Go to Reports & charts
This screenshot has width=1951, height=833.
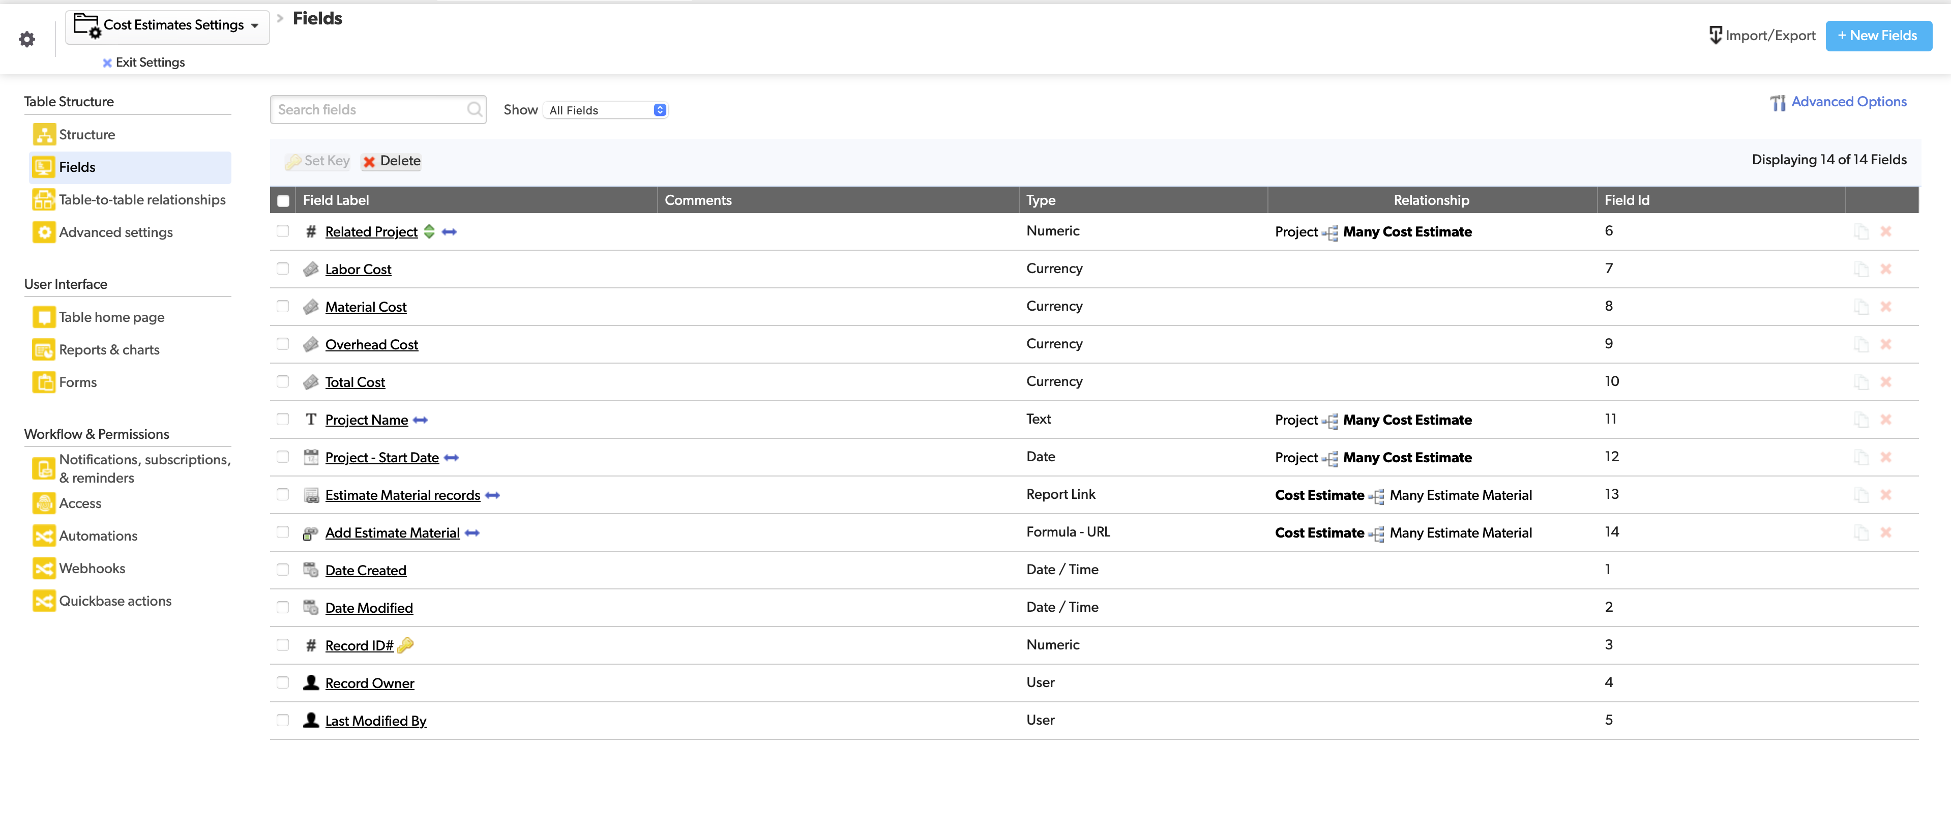point(109,350)
